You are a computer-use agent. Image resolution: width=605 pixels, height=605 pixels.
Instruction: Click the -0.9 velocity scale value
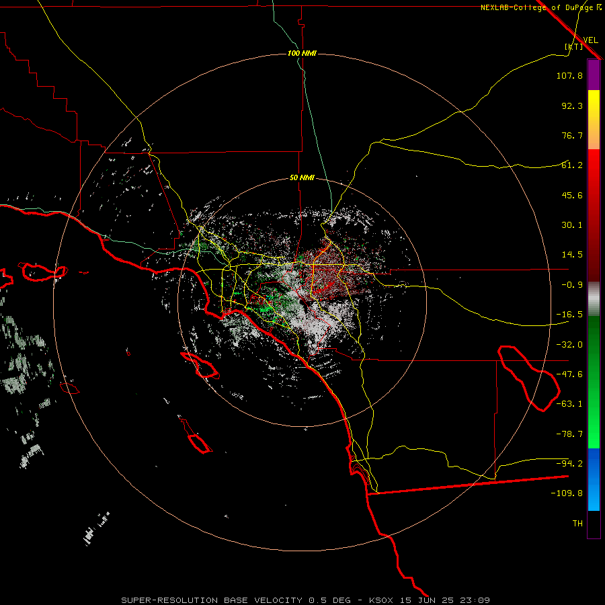[572, 285]
